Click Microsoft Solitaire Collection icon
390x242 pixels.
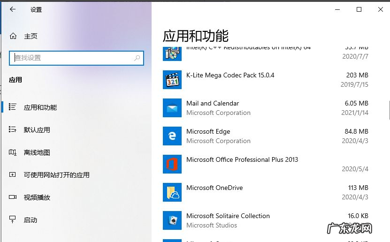(172, 220)
